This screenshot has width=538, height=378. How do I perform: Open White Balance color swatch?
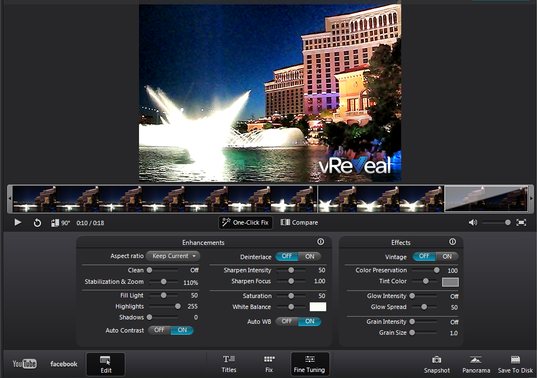318,307
